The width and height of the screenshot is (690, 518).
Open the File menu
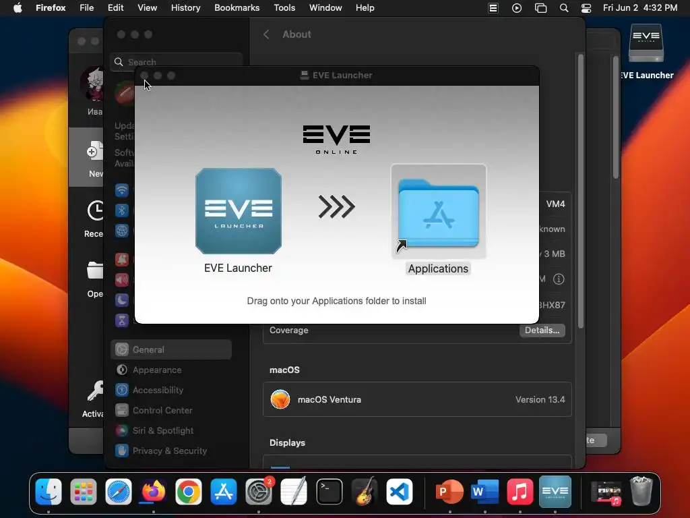pos(87,8)
